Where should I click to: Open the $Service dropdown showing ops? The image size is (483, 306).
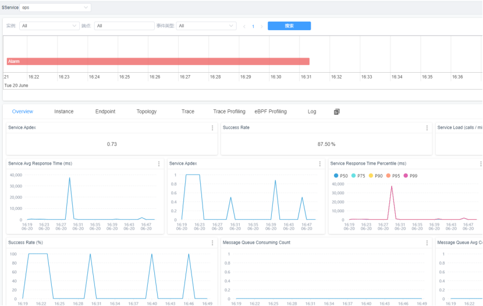[x=55, y=8]
